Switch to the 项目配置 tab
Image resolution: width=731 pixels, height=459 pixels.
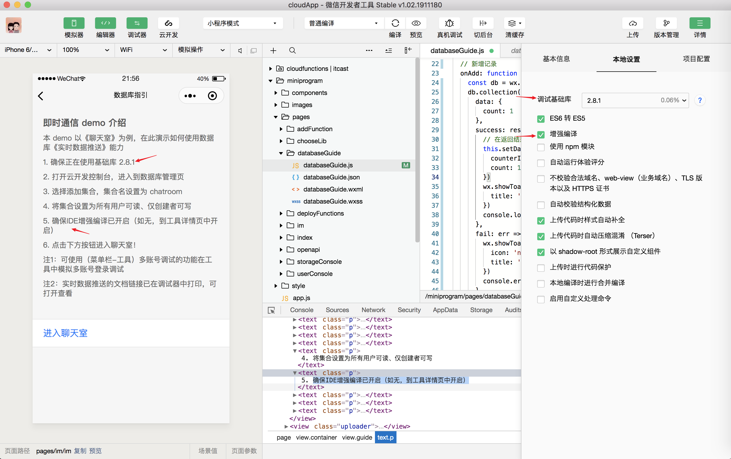[696, 59]
